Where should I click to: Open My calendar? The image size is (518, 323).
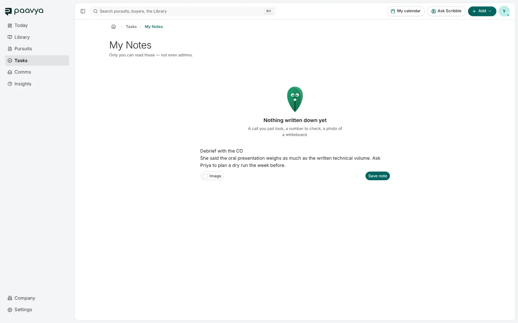[x=406, y=11]
